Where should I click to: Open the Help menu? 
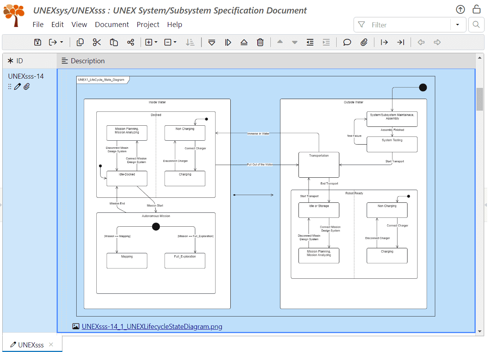coord(174,24)
